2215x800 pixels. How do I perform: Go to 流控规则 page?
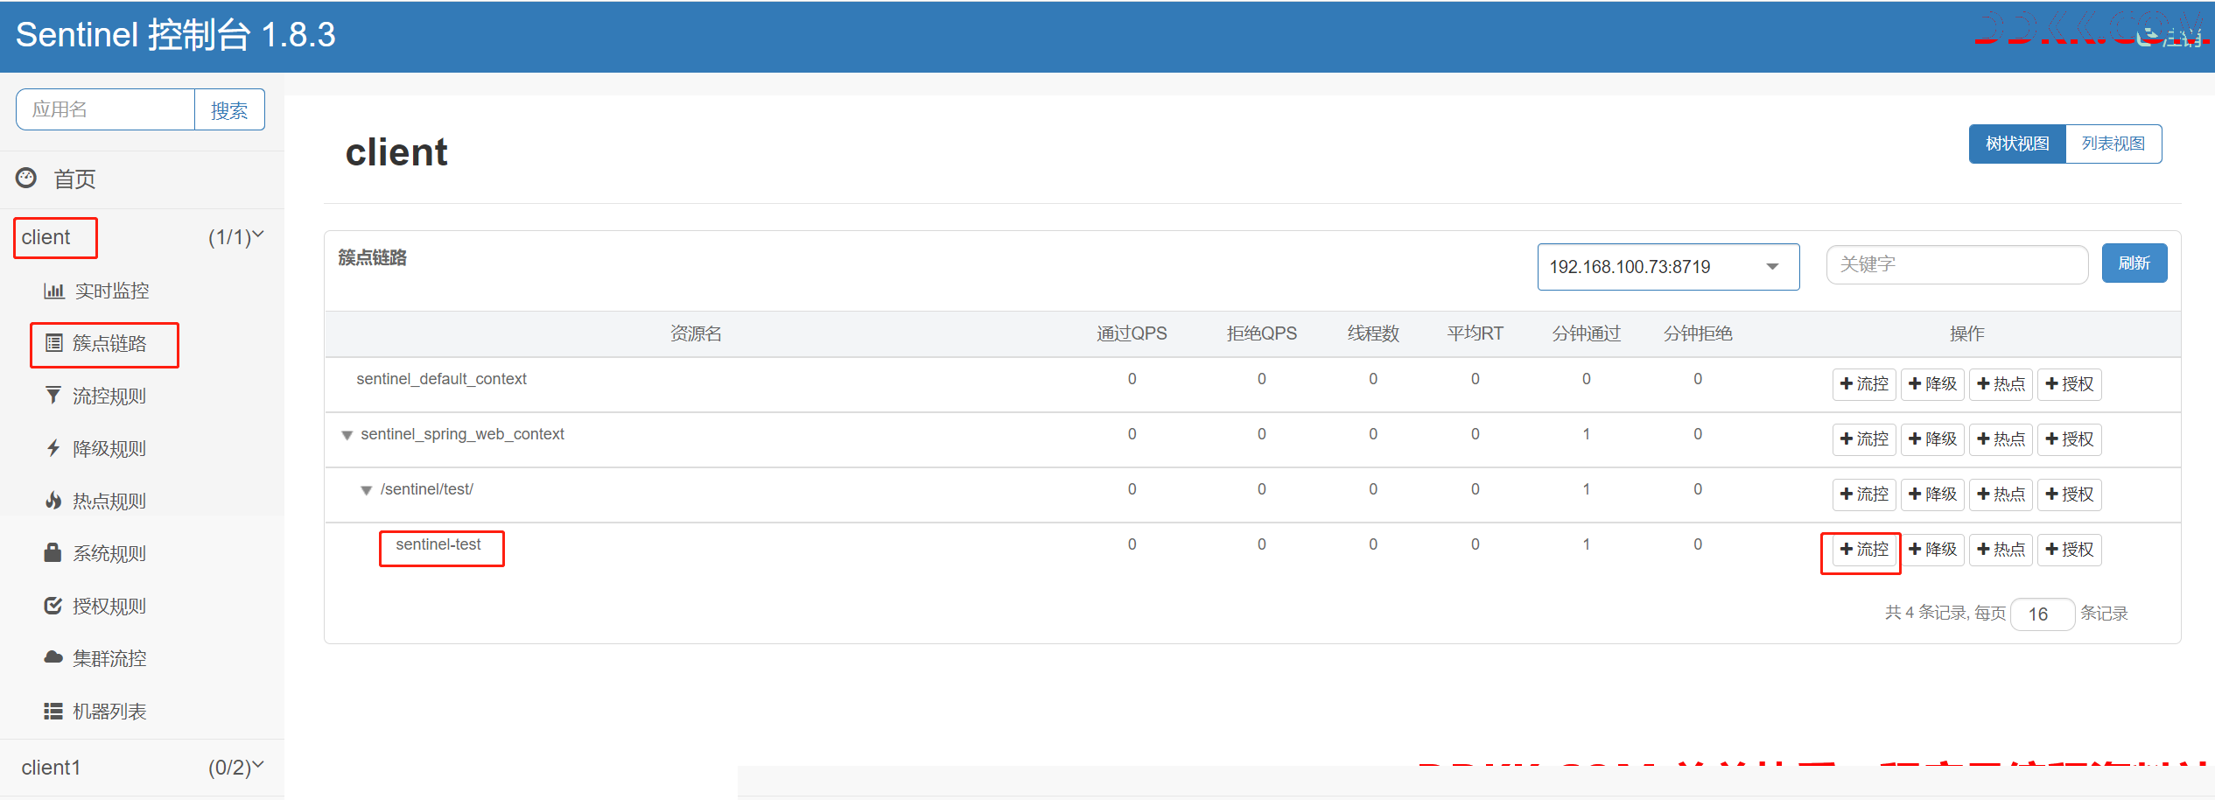click(x=109, y=396)
